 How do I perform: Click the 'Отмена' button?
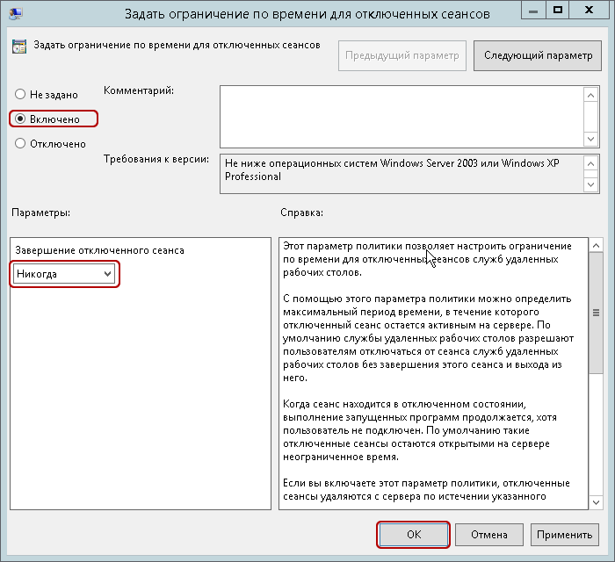(489, 535)
